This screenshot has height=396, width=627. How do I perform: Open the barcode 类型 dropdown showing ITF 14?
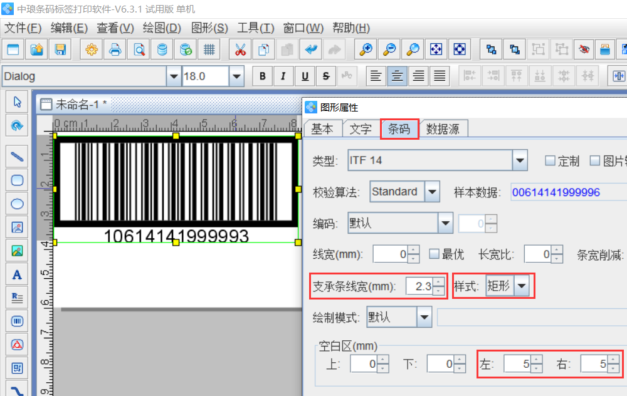(519, 160)
